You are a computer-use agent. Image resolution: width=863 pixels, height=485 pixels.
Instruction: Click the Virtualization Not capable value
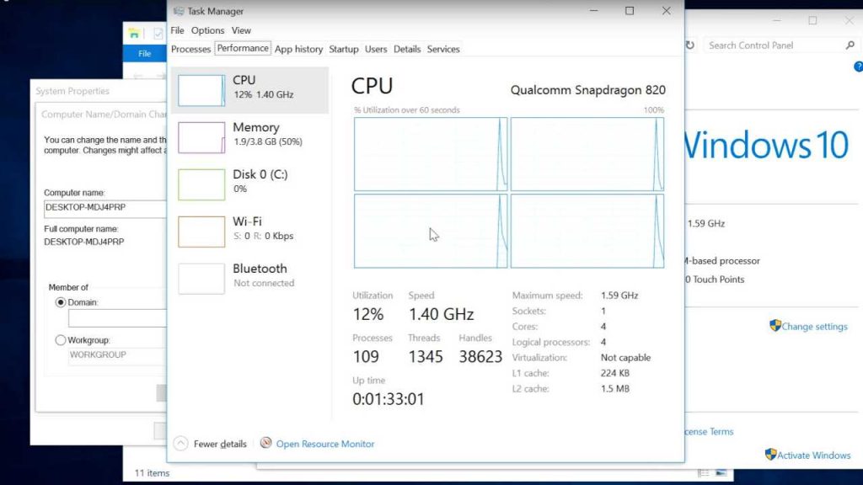click(x=625, y=357)
